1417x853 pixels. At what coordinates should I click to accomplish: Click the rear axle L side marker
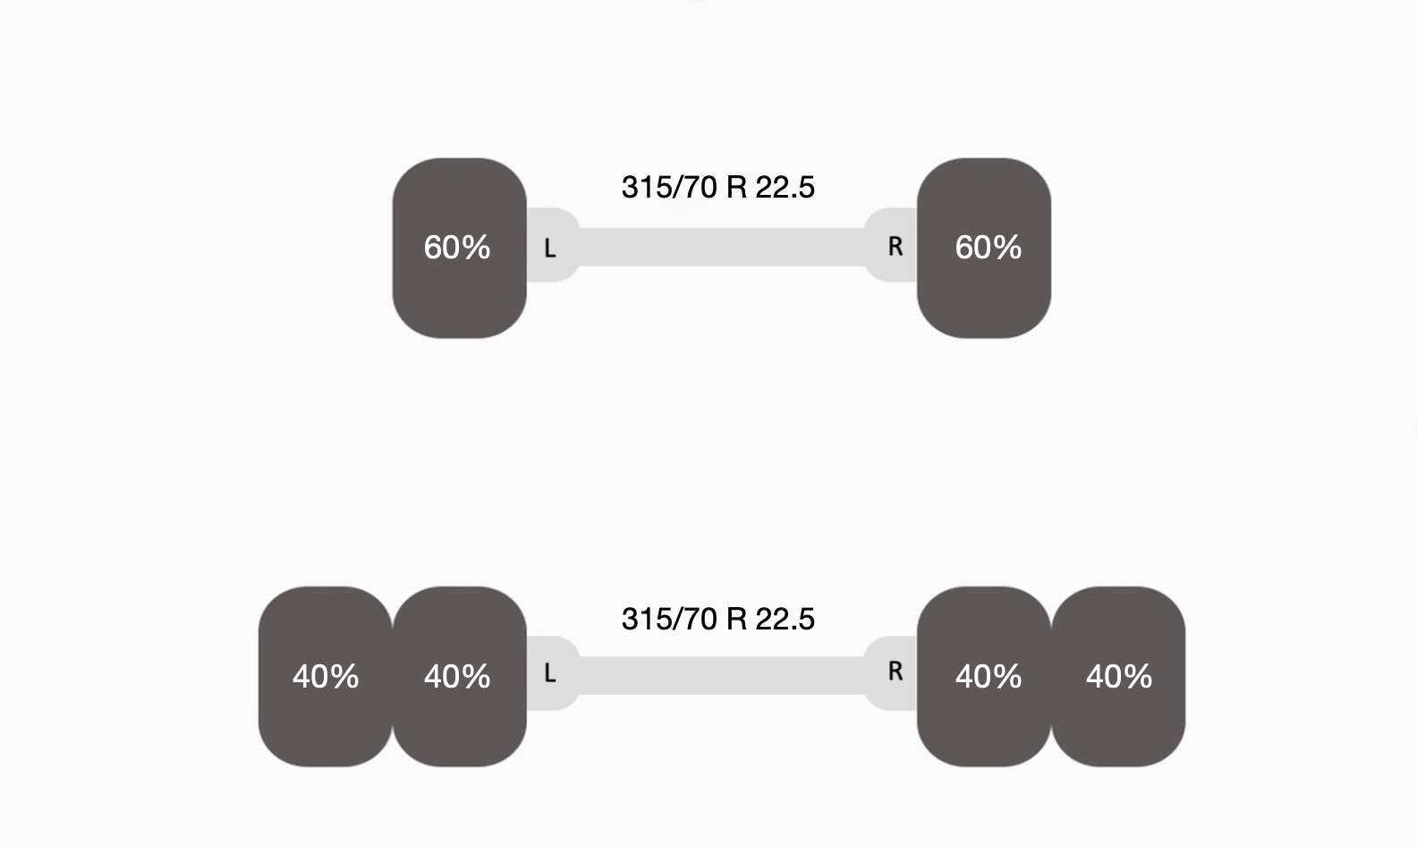(550, 673)
